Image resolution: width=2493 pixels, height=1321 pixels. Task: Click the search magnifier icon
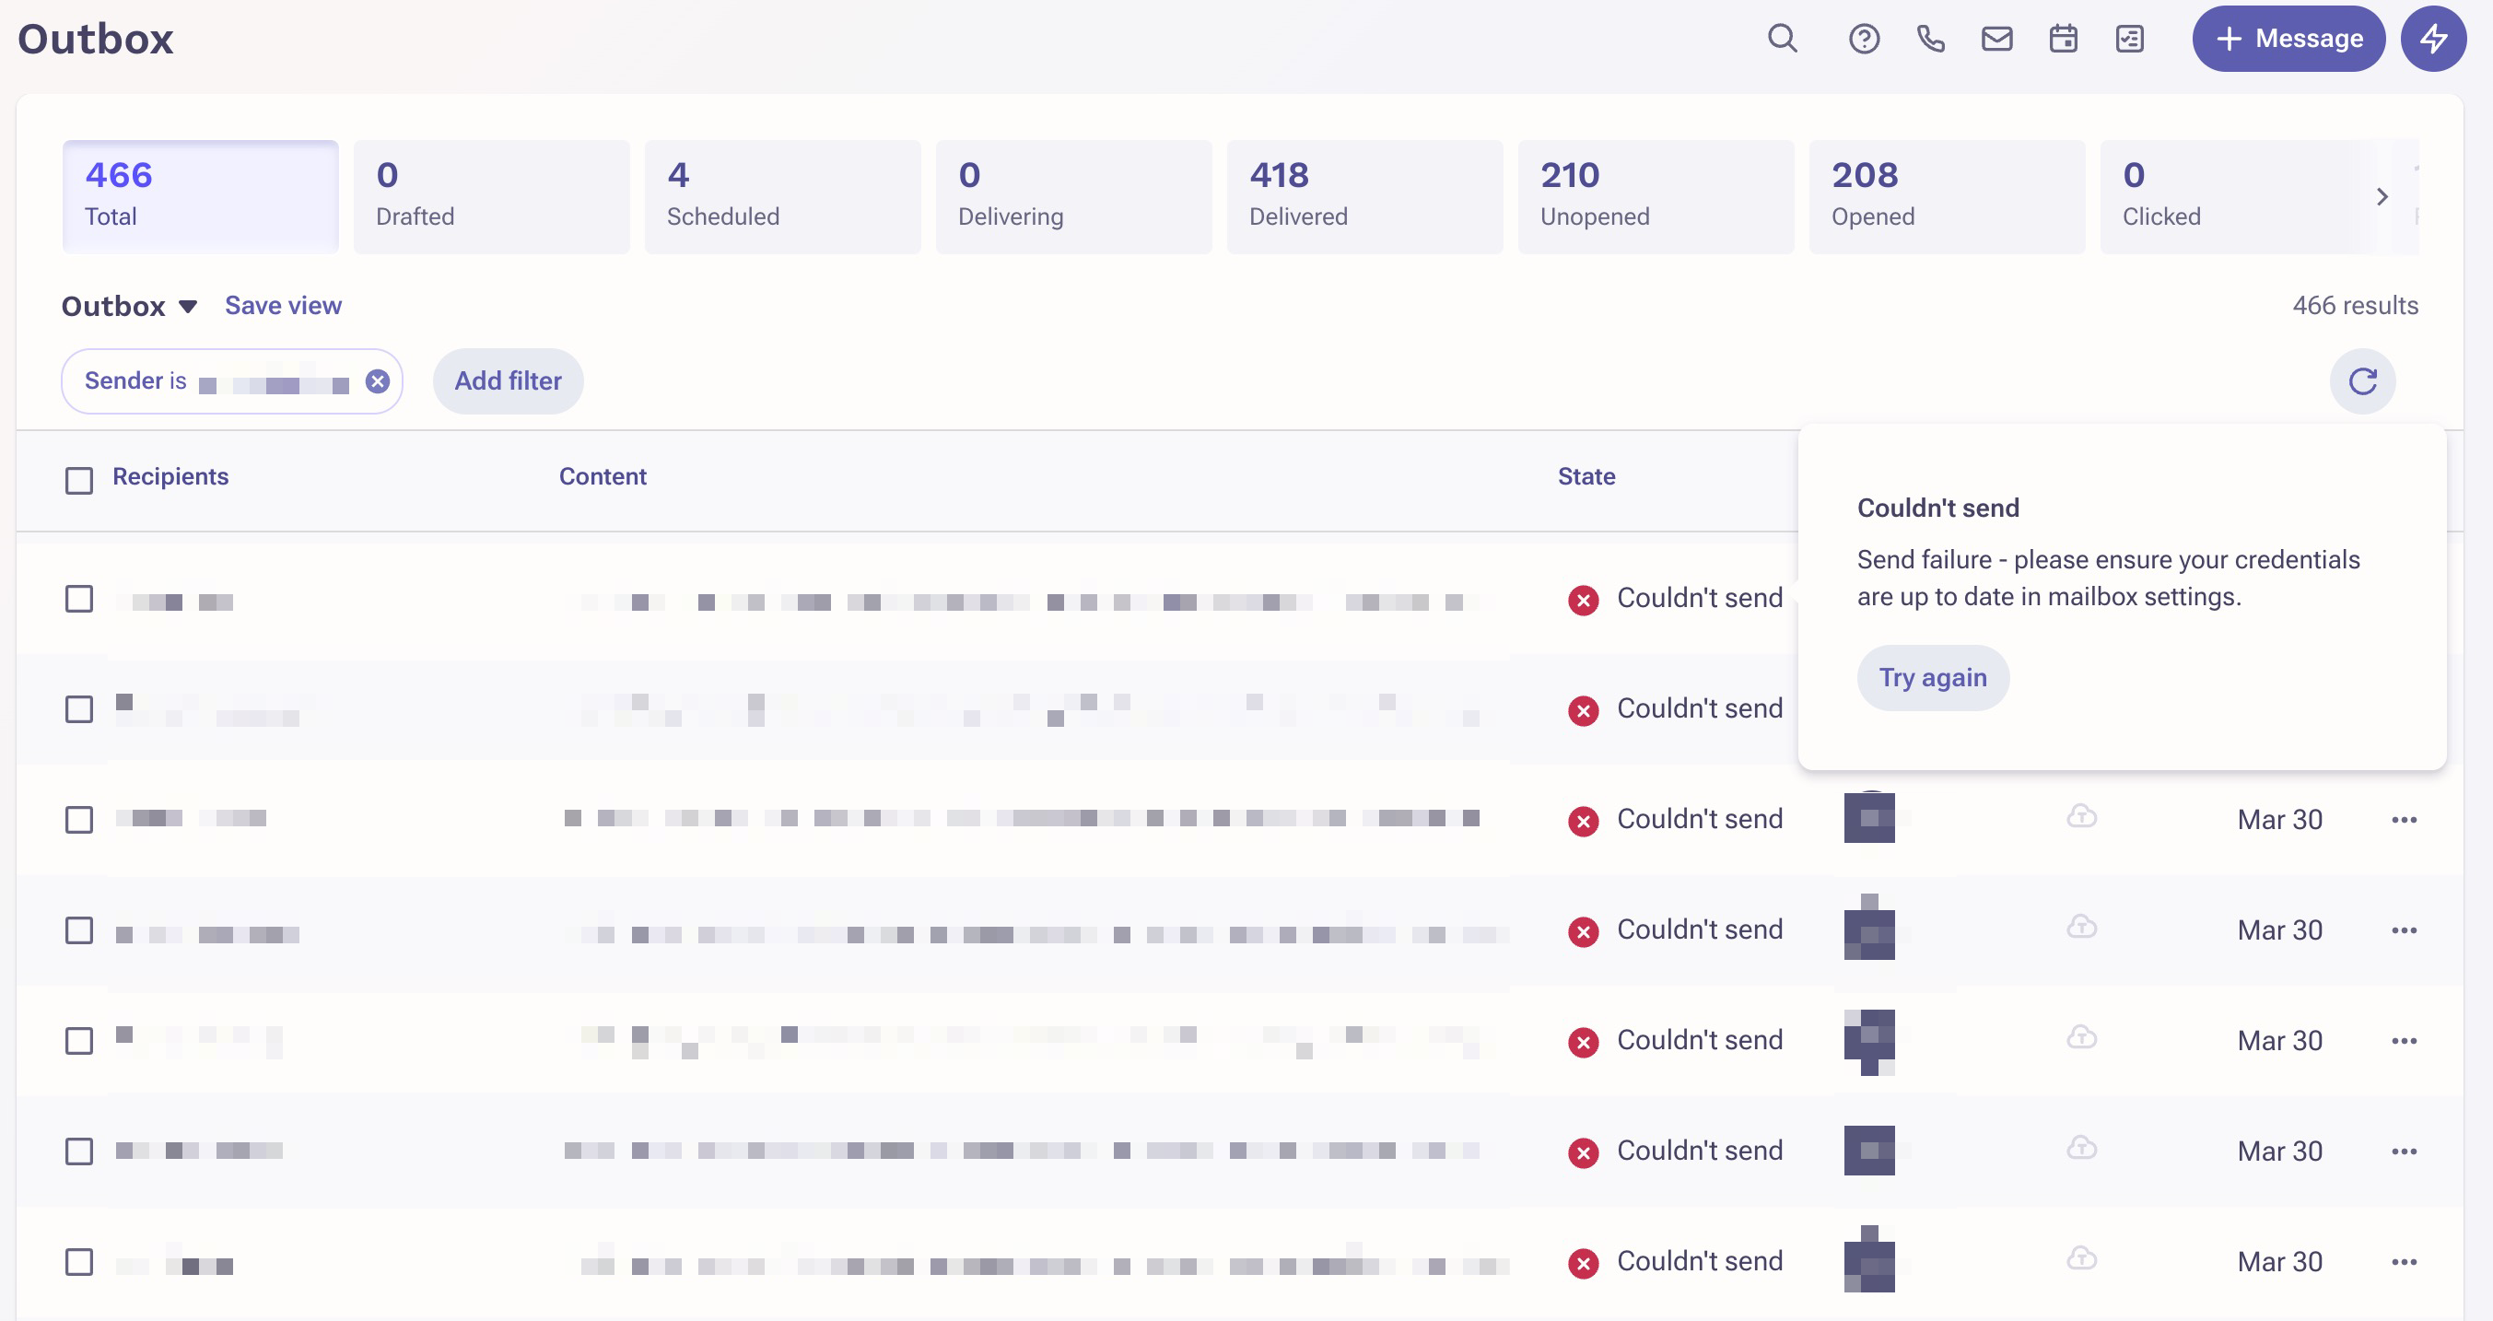coord(1782,39)
